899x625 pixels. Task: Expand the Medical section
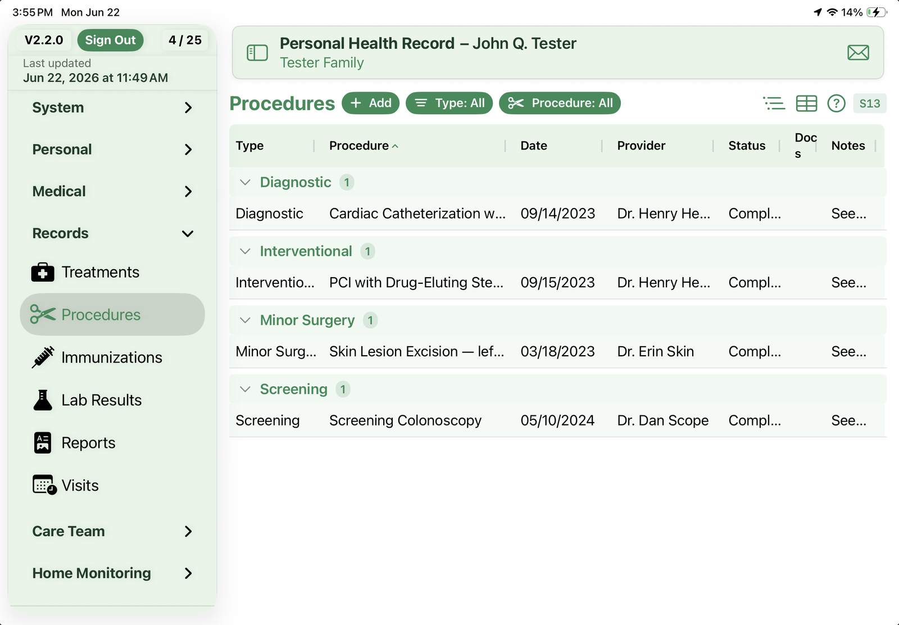(x=112, y=192)
